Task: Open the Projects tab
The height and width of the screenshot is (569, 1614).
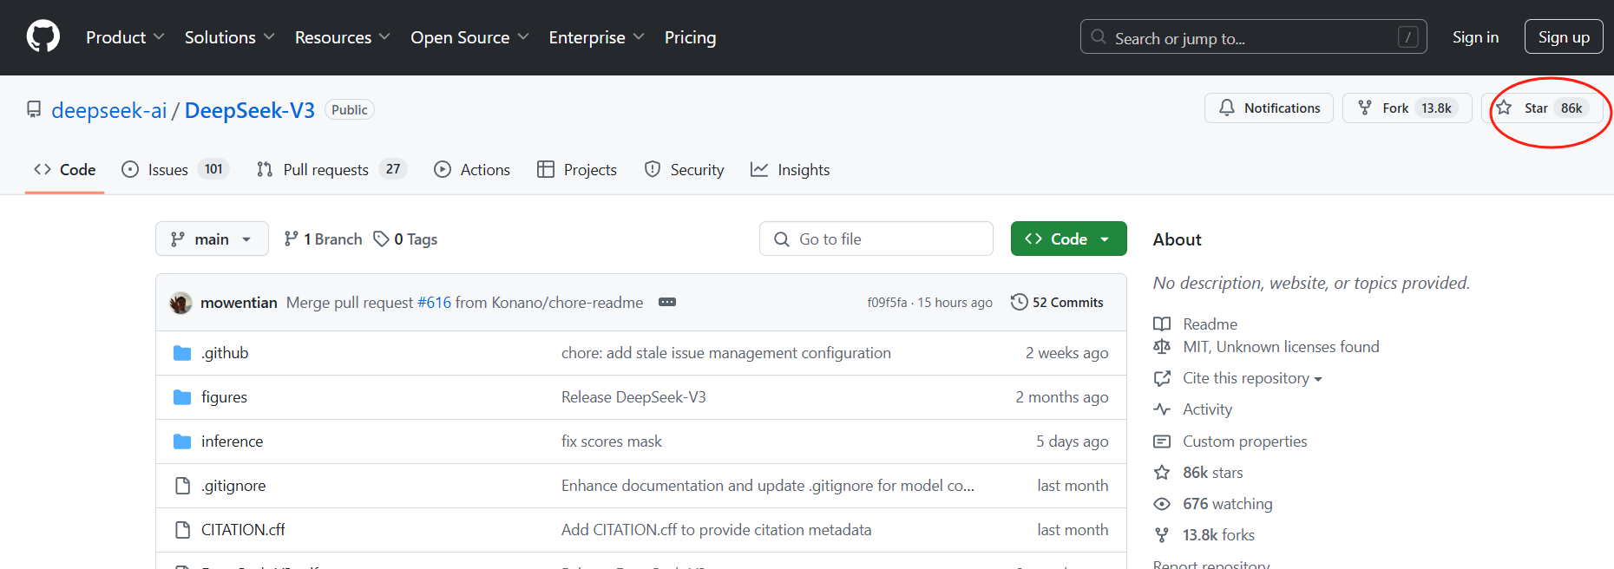Action: pos(577,169)
